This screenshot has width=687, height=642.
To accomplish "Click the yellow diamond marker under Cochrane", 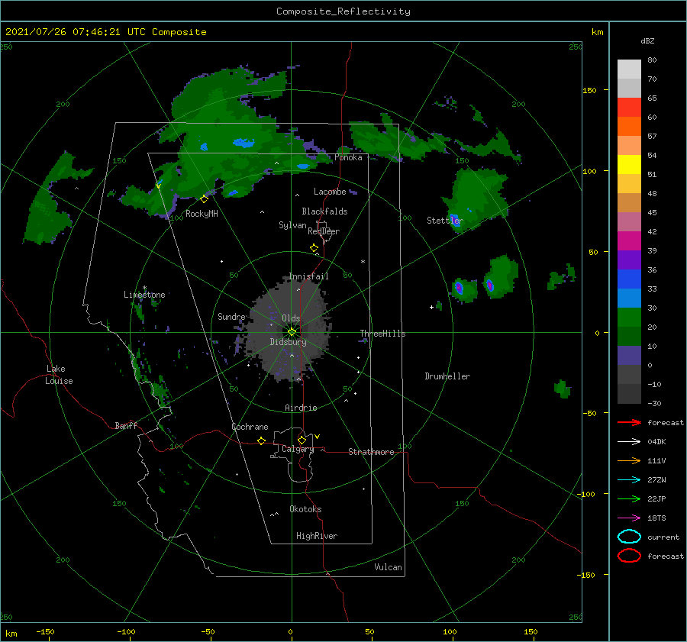I will (262, 441).
